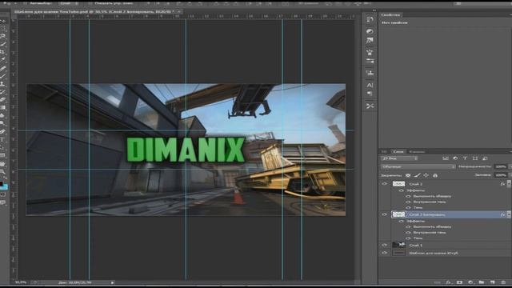Click the Fill value field
This screenshot has width=512, height=288.
[501, 175]
